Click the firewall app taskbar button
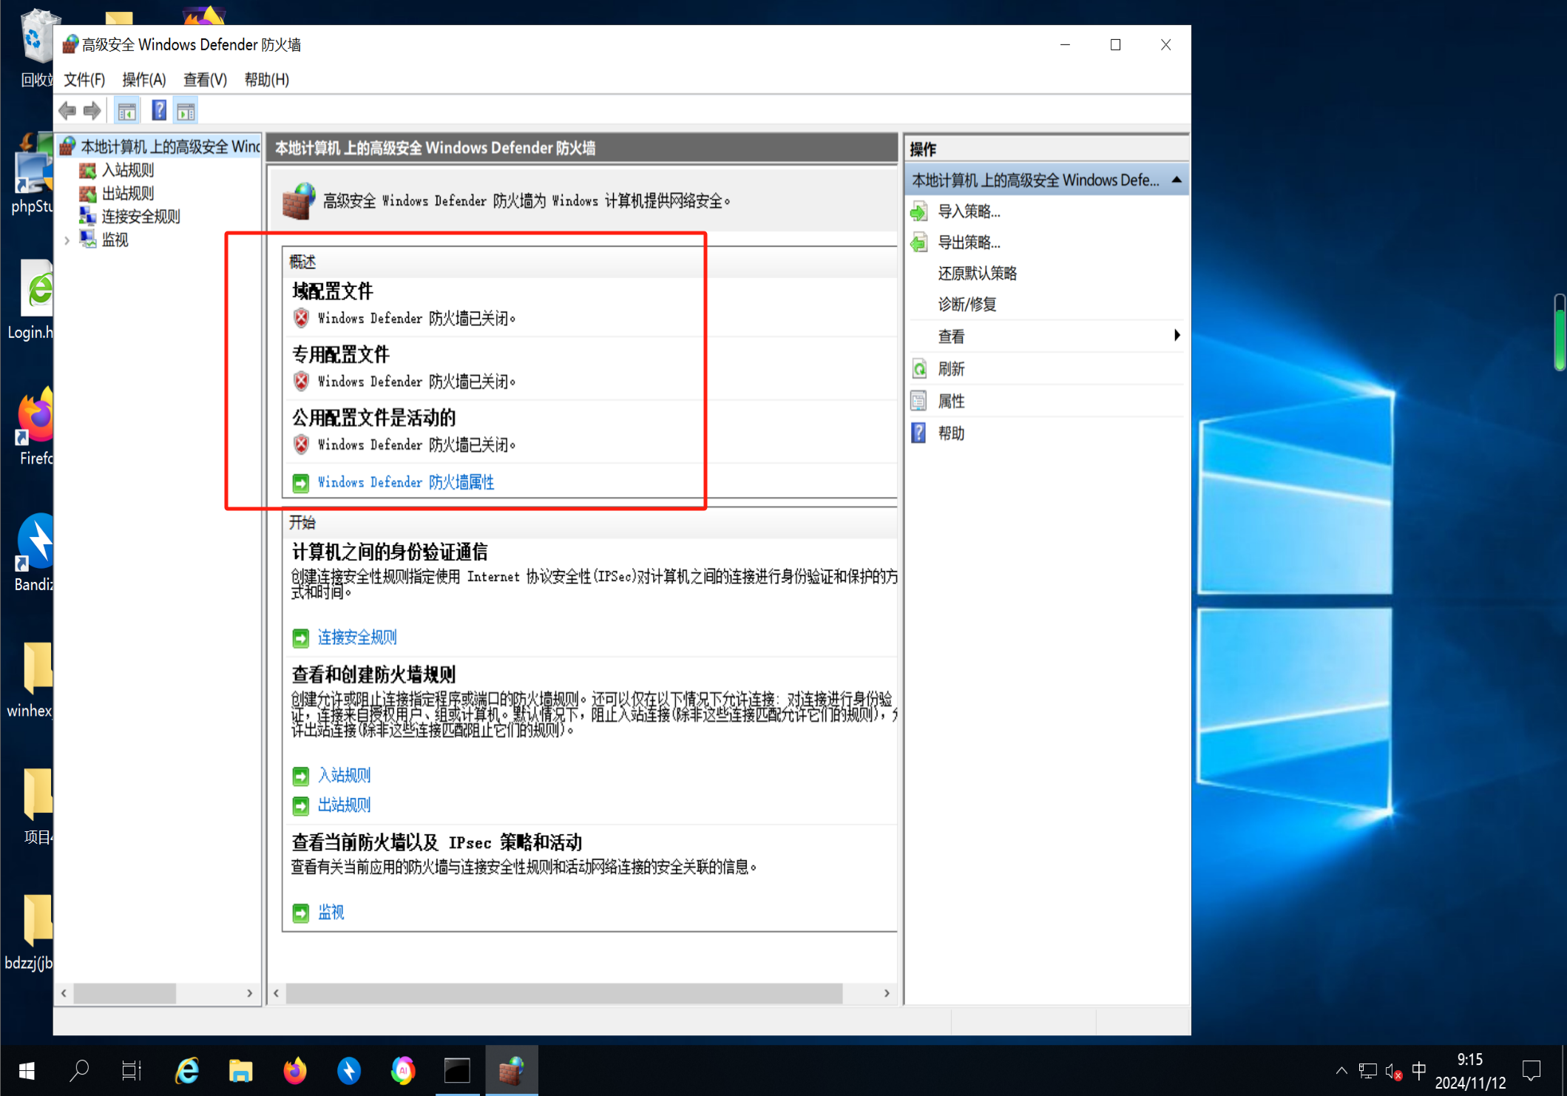The height and width of the screenshot is (1096, 1567). [x=511, y=1070]
